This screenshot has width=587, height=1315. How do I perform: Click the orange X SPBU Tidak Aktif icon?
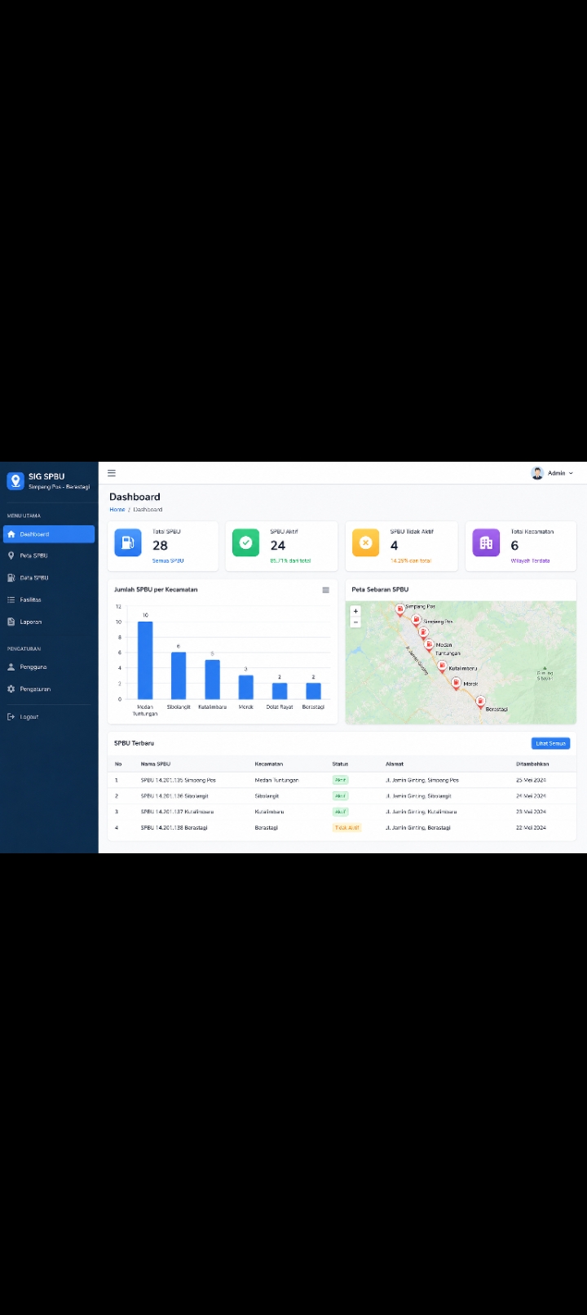tap(365, 542)
